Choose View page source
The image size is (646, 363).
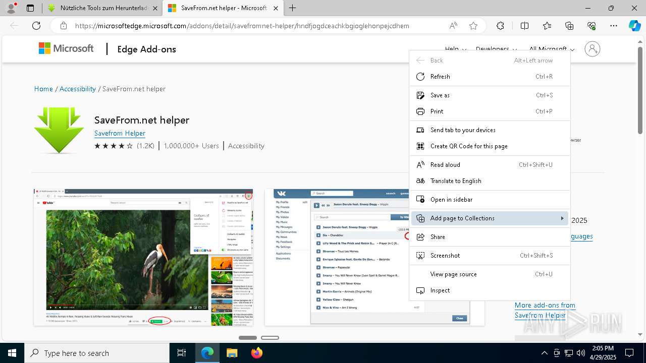click(490, 274)
